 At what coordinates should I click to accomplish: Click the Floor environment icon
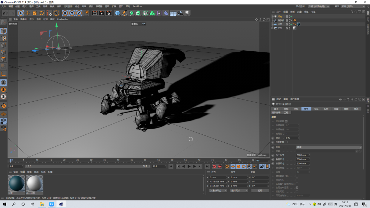tap(173, 13)
